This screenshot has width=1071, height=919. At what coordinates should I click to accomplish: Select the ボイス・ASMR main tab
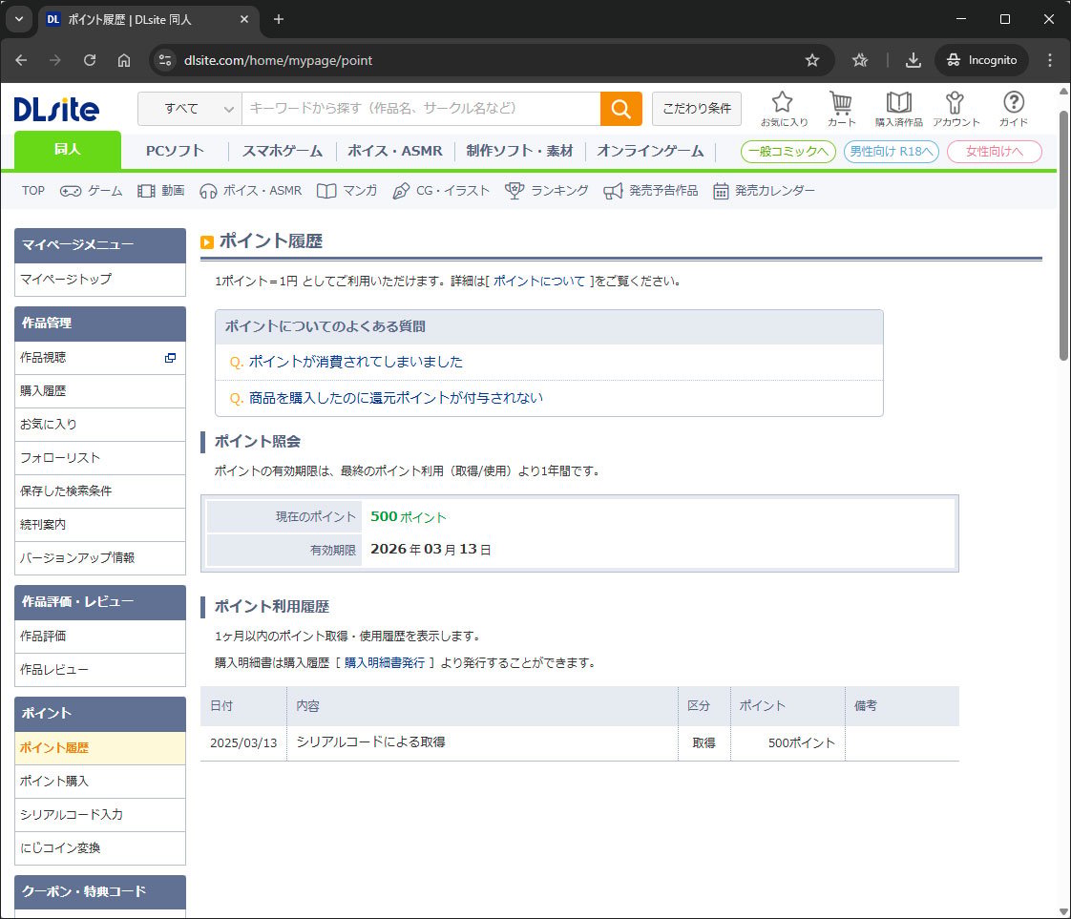coord(395,151)
